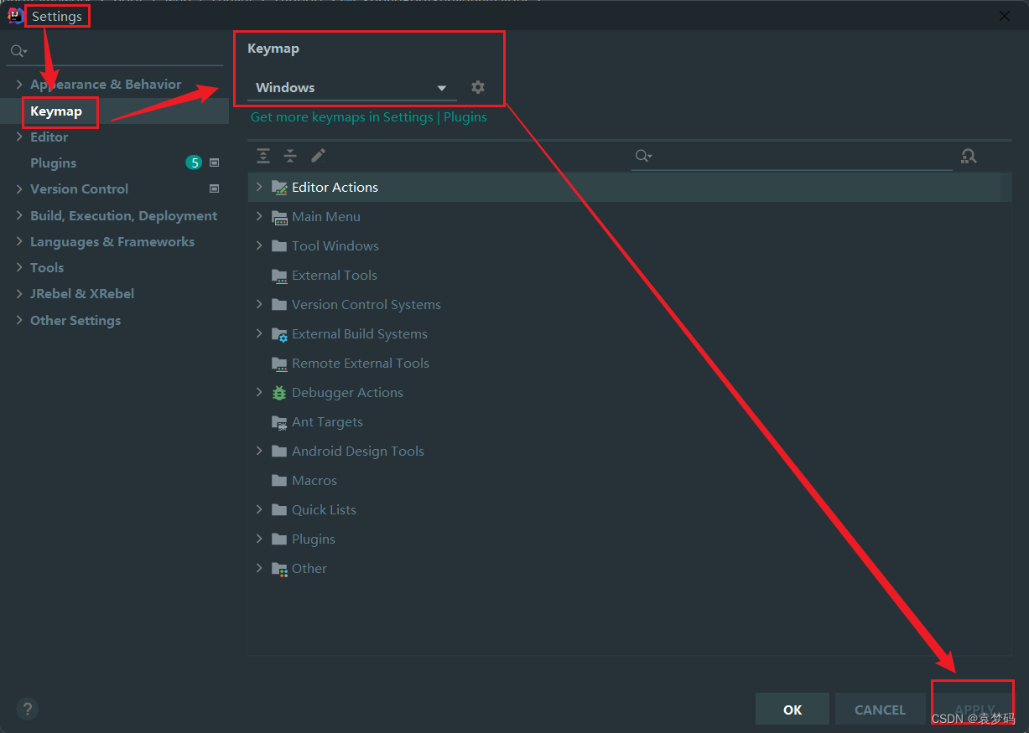
Task: Click the APPLY button
Action: [x=974, y=709]
